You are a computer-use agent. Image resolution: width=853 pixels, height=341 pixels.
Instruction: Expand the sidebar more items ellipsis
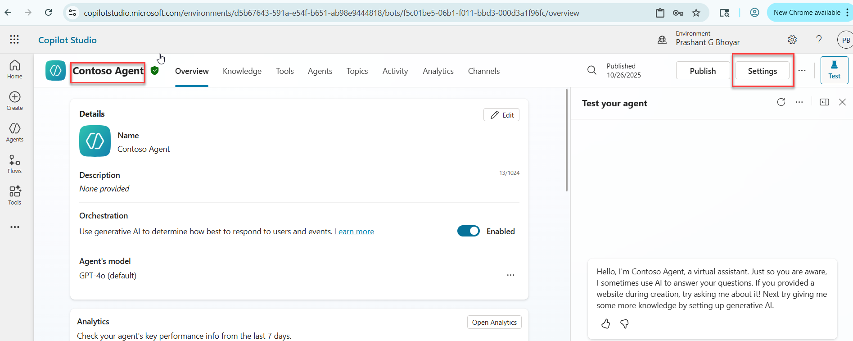point(14,227)
